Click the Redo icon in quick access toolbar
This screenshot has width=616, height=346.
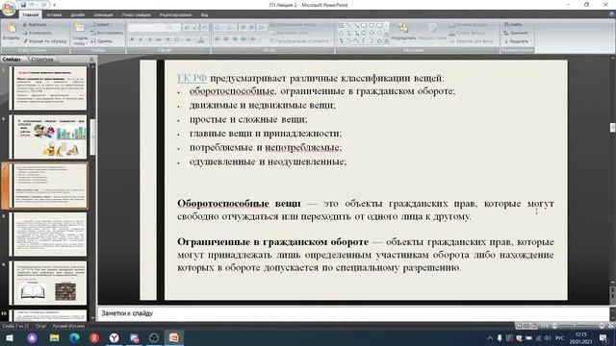(x=43, y=5)
